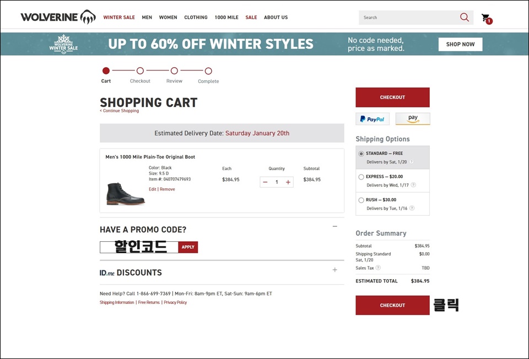
Task: Open the Shipping Information link
Action: (x=117, y=302)
